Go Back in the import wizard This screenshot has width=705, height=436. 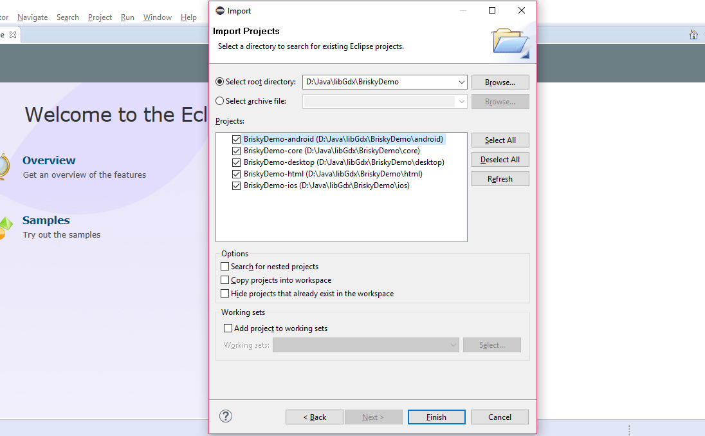click(x=315, y=417)
